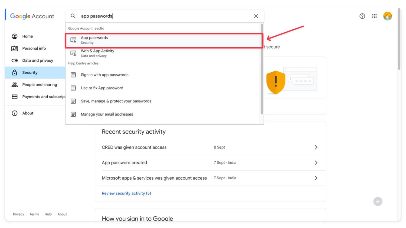
Task: Click the Home icon in sidebar
Action: click(x=15, y=36)
